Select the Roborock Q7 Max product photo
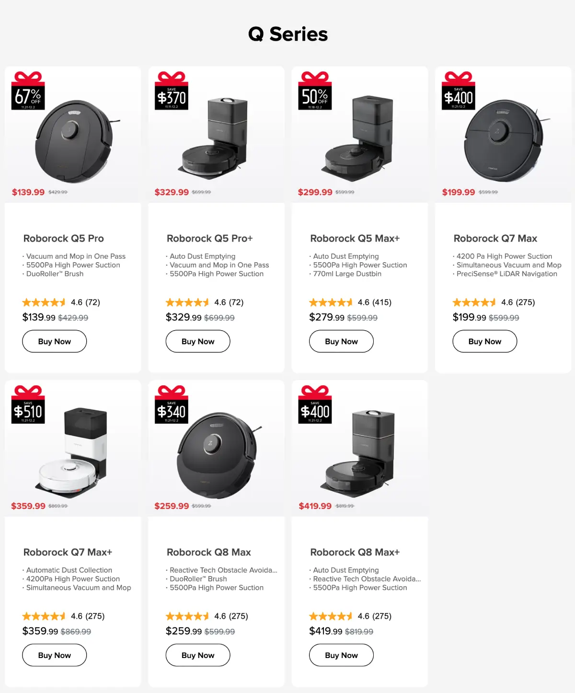Image resolution: width=575 pixels, height=693 pixels. 503,140
